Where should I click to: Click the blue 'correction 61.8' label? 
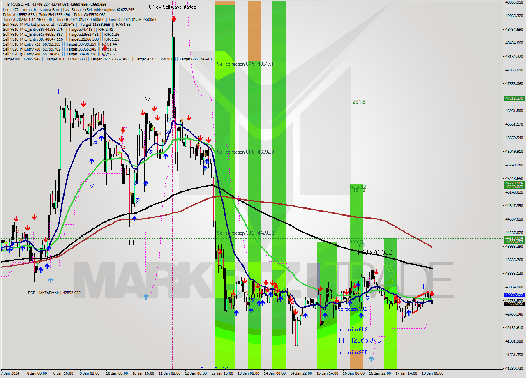click(353, 330)
